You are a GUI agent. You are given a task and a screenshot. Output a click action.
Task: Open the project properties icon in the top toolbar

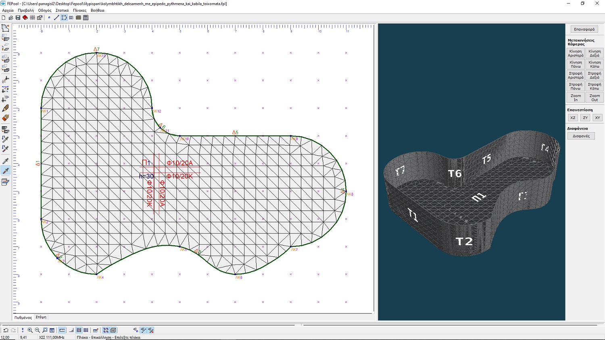(x=40, y=18)
